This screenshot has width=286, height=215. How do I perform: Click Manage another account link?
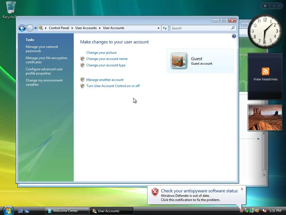point(105,80)
